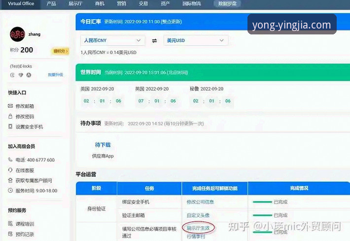This screenshot has width=350, height=241.
Task: Open the 预约记录 link
Action: pos(25,234)
